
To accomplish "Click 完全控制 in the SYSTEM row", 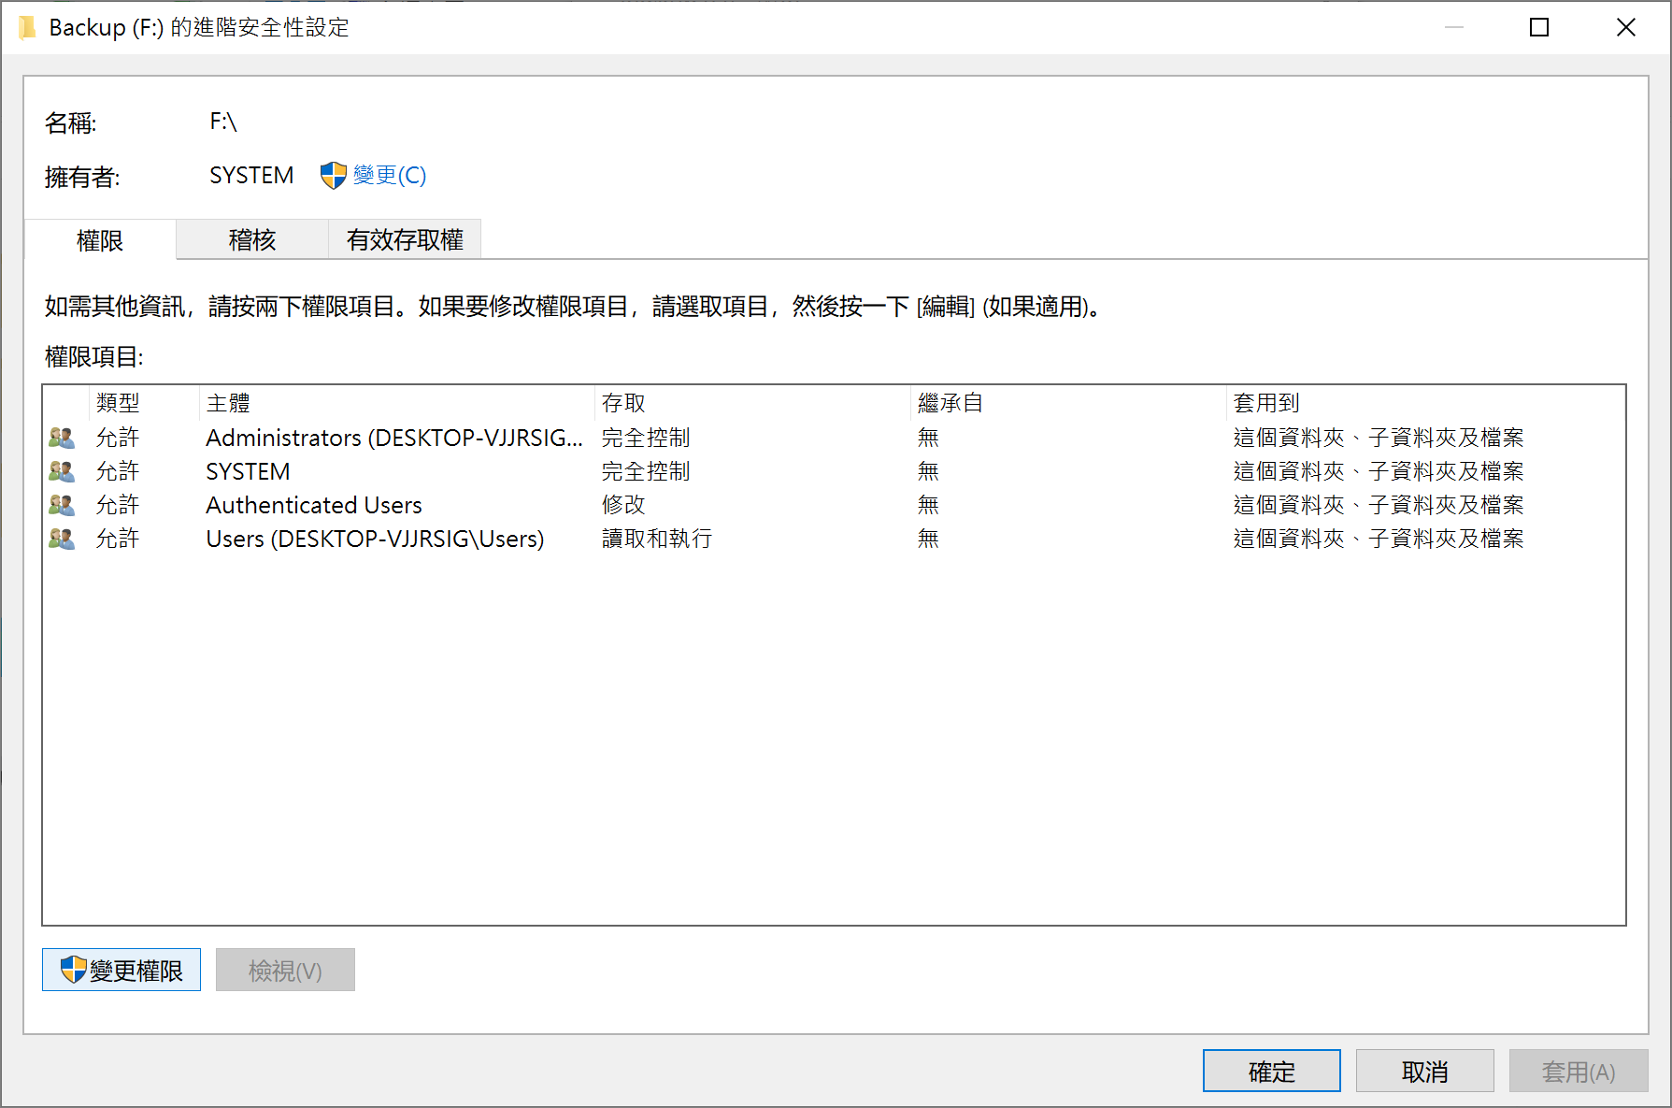I will point(646,471).
